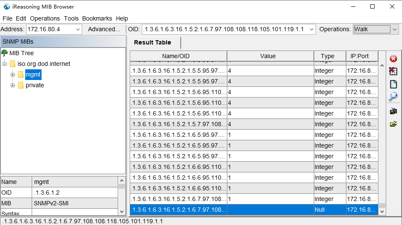Image resolution: width=402 pixels, height=225 pixels.
Task: Open the Operations Walk dropdown
Action: [x=395, y=30]
